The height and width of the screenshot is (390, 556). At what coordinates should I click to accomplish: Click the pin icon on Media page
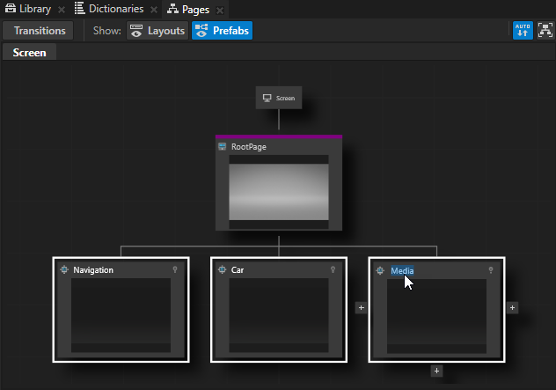click(491, 271)
